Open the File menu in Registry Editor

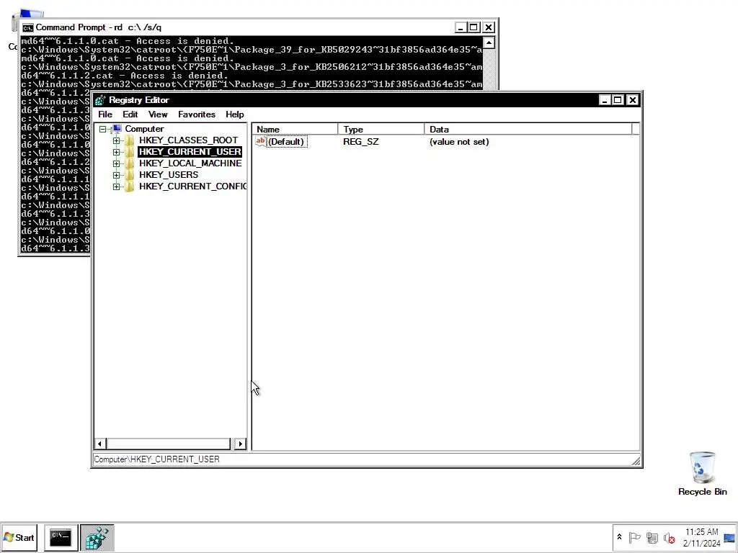point(105,114)
